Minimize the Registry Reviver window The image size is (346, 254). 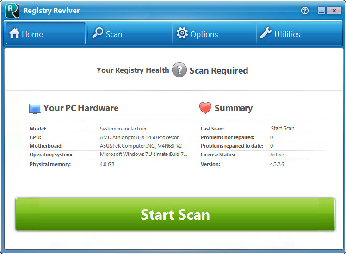click(321, 11)
